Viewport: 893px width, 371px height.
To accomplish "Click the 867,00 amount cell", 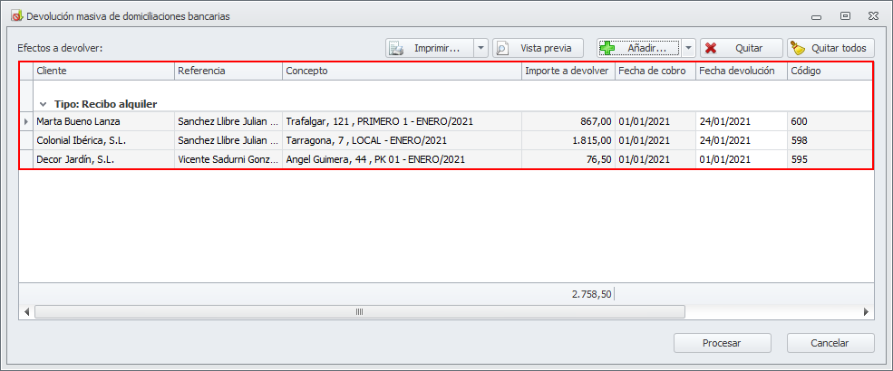I will 568,121.
